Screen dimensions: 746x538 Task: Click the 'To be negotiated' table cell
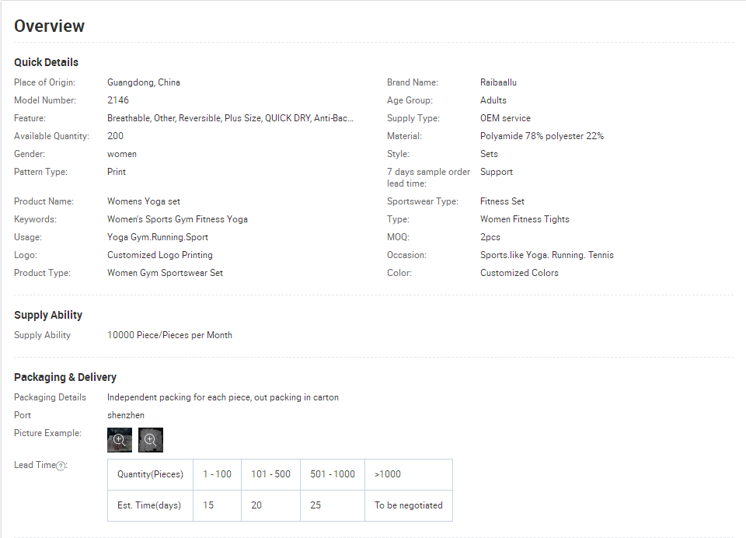tap(409, 505)
